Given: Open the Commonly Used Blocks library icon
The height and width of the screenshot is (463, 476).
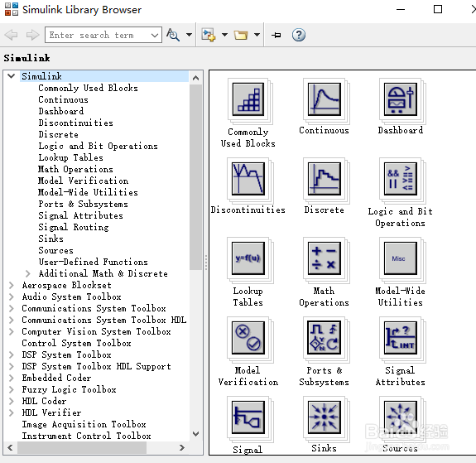Looking at the screenshot, I should 248,99.
